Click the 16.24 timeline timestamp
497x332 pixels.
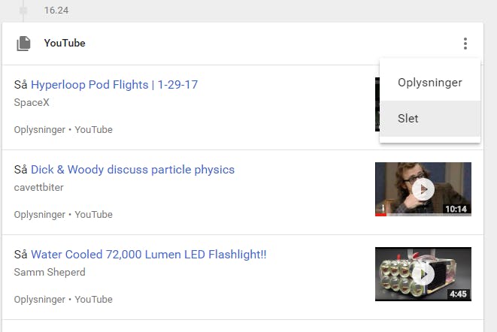click(56, 10)
